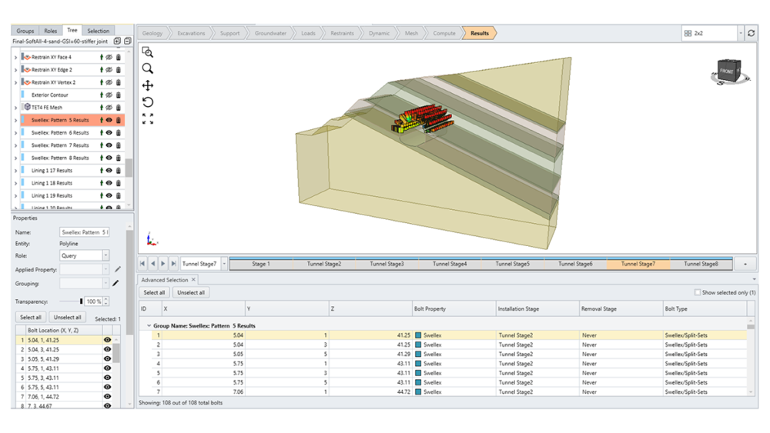Open the Role dropdown set to Query
Viewport: 770px width, 433px height.
(x=85, y=255)
